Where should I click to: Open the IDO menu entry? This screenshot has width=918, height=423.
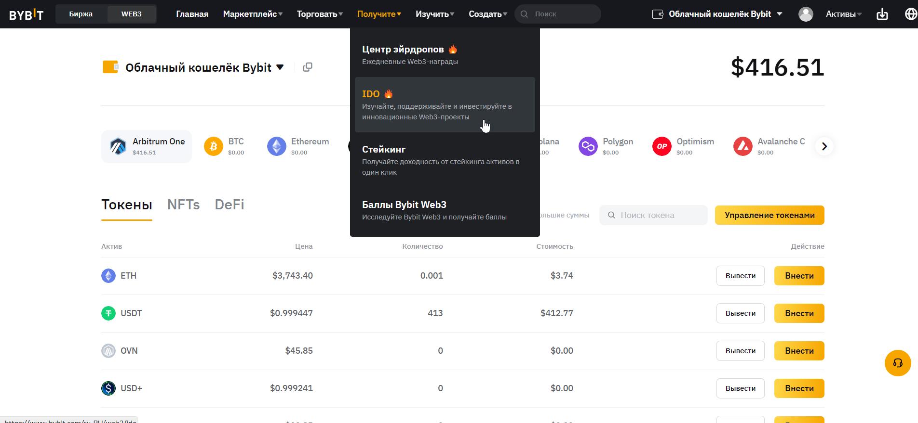(445, 105)
